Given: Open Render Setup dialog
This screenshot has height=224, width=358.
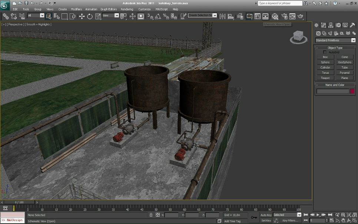Looking at the screenshot, I should [284, 16].
